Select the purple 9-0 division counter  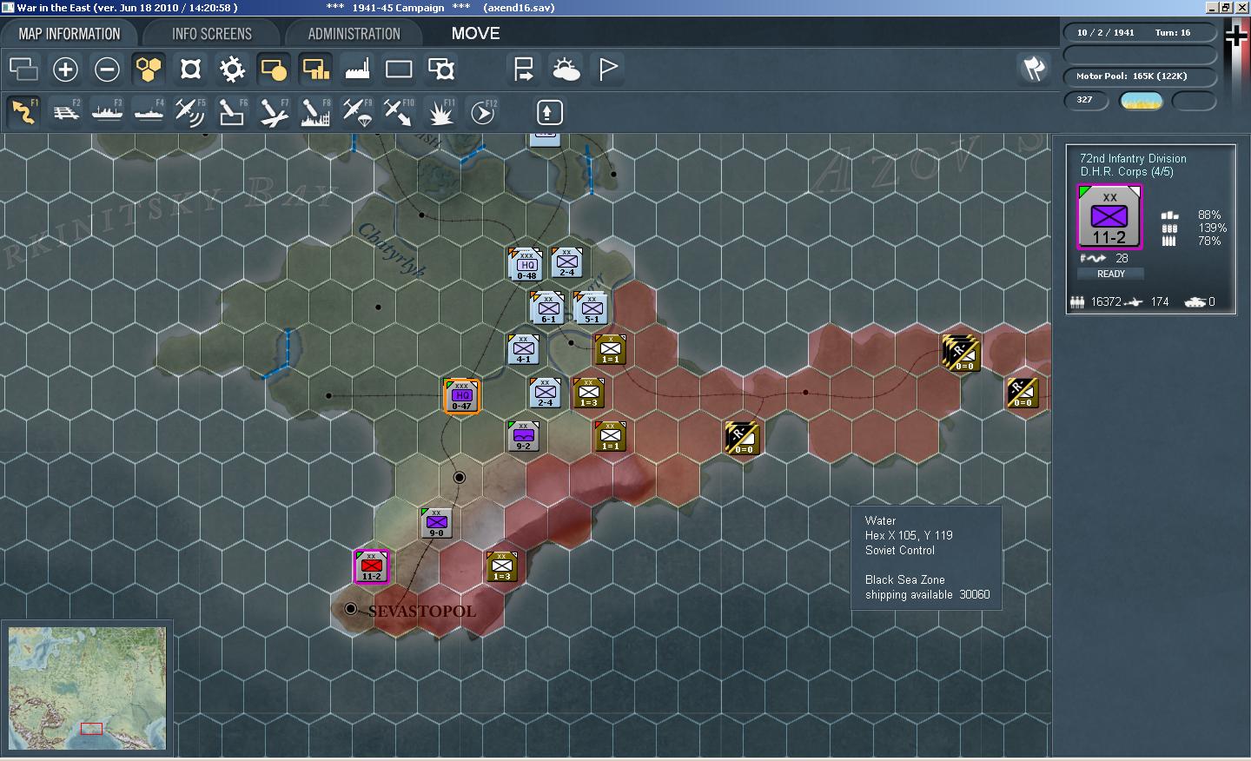tap(436, 523)
